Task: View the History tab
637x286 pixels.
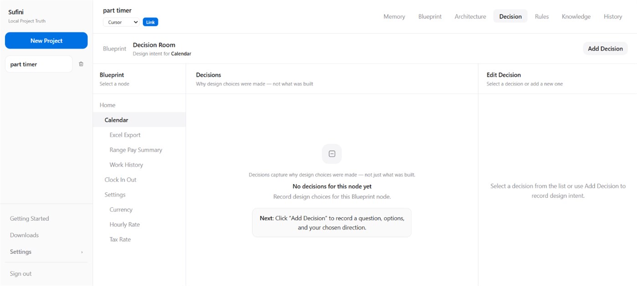Action: click(x=613, y=16)
